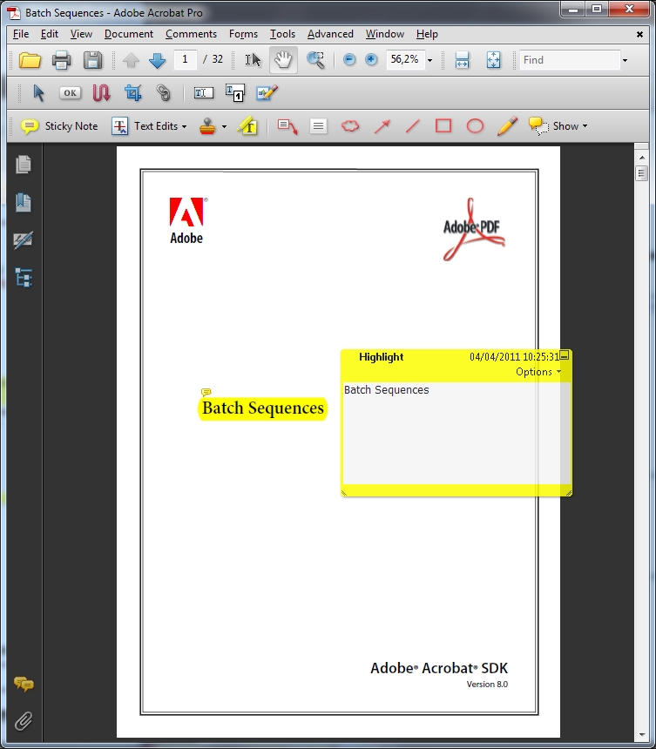Open the Pages navigation panel
The height and width of the screenshot is (749, 656).
point(24,165)
